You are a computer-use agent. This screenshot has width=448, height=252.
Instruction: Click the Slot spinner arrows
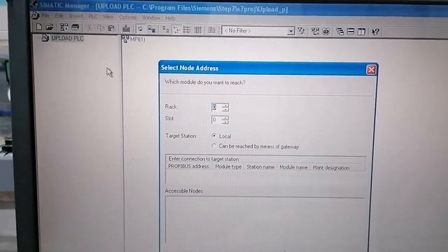pos(225,120)
